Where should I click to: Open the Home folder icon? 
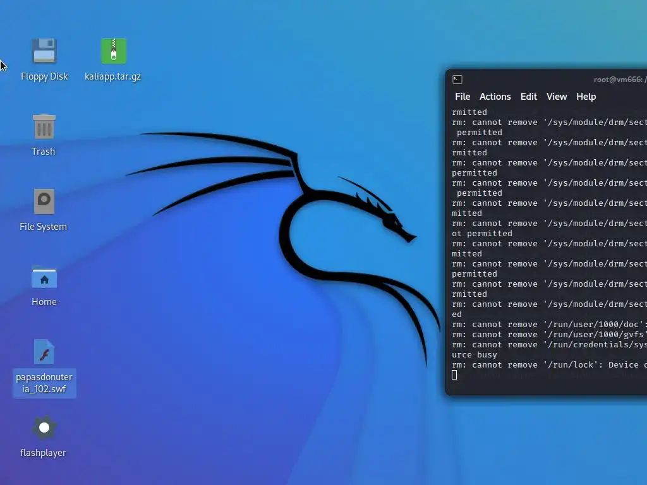click(44, 277)
